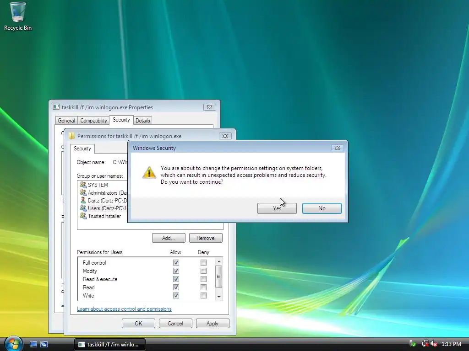
Task: Toggle Allow checkbox for Read & execute
Action: point(176,279)
